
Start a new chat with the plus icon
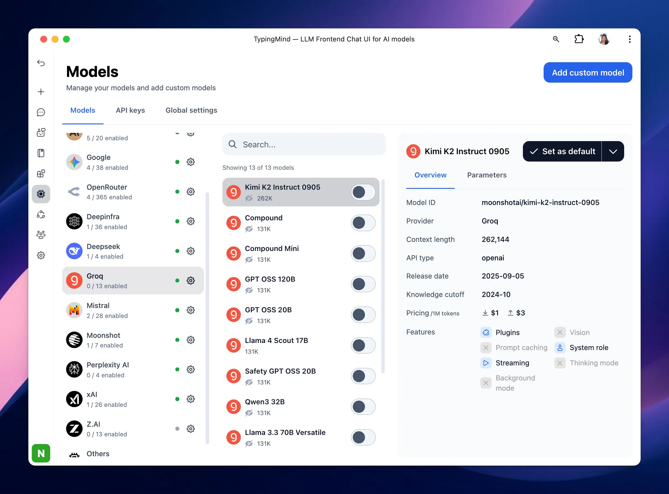[41, 91]
